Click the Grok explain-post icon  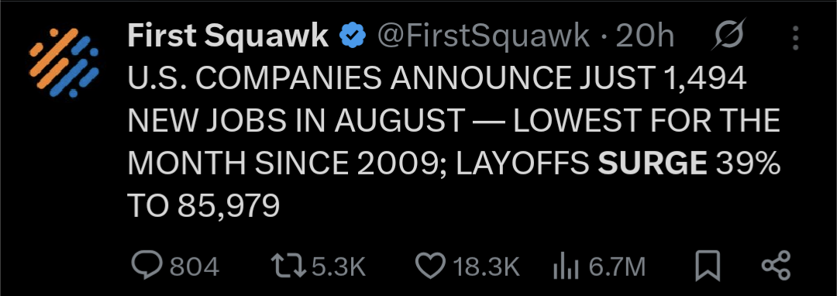point(730,36)
